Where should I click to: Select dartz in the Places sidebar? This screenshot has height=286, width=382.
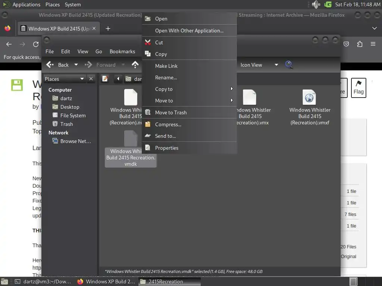62,98
